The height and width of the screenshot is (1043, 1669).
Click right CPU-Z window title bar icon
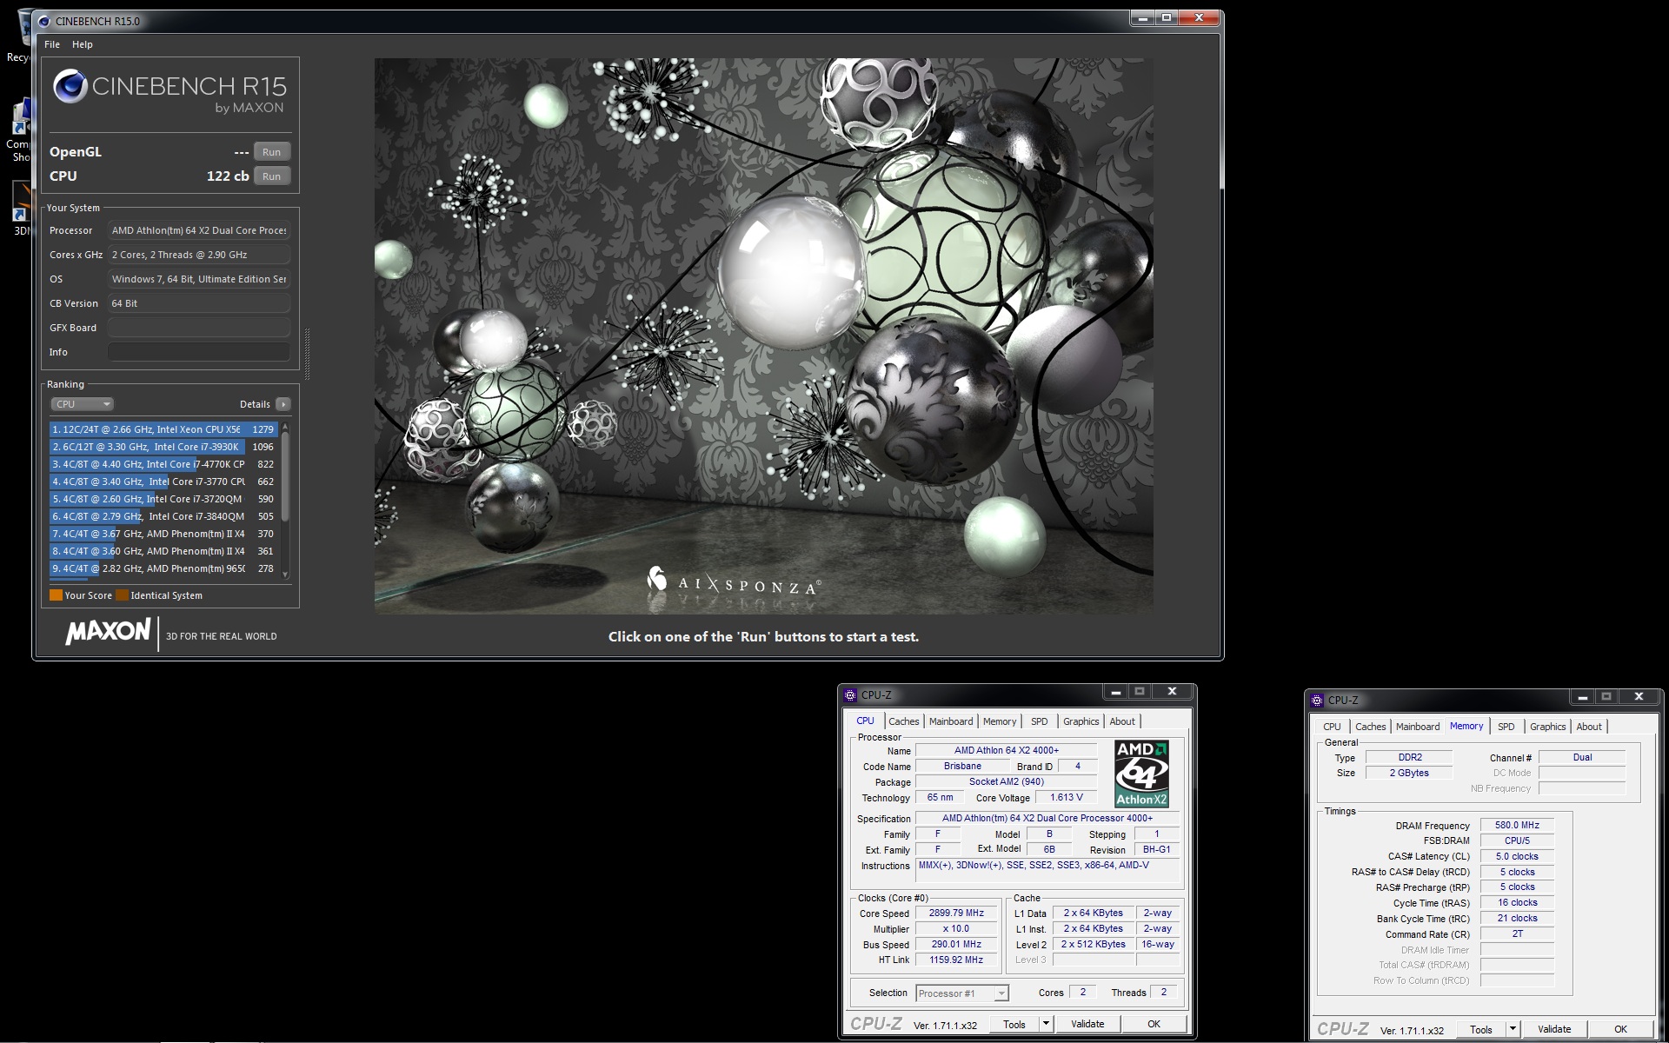click(1317, 701)
